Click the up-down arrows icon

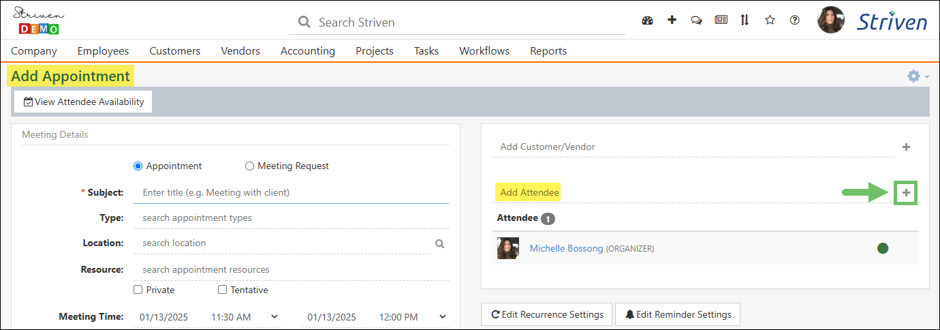click(x=745, y=20)
